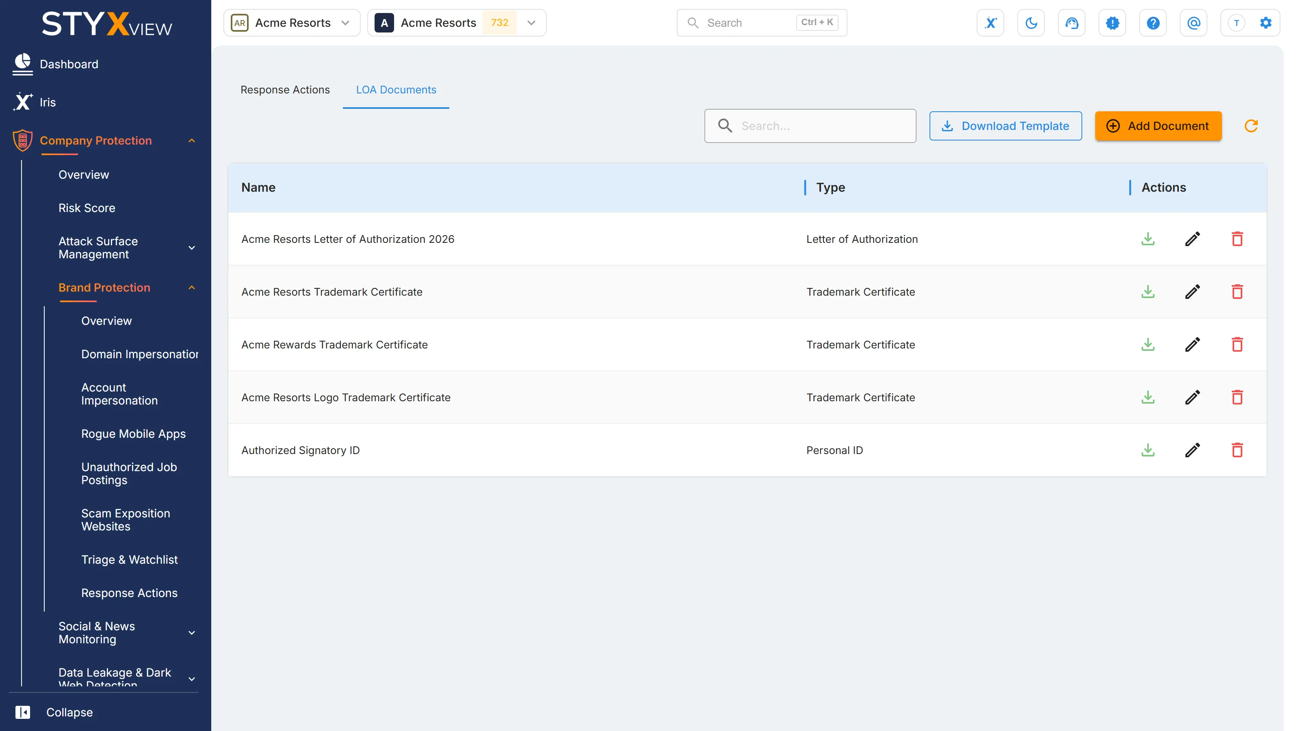1300x731 pixels.
Task: Select the Letter of Authorization type cell
Action: click(861, 239)
